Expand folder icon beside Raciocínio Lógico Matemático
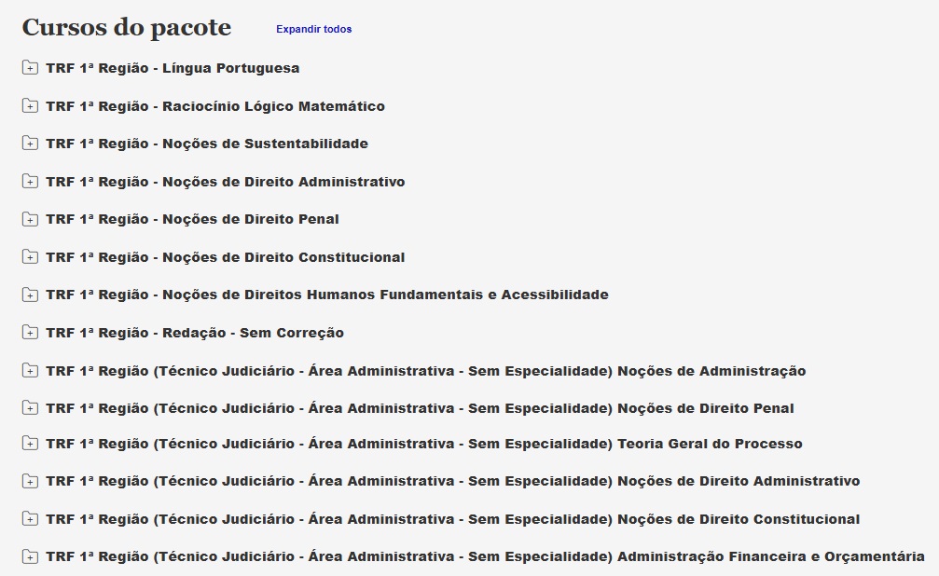939x576 pixels. [x=30, y=106]
